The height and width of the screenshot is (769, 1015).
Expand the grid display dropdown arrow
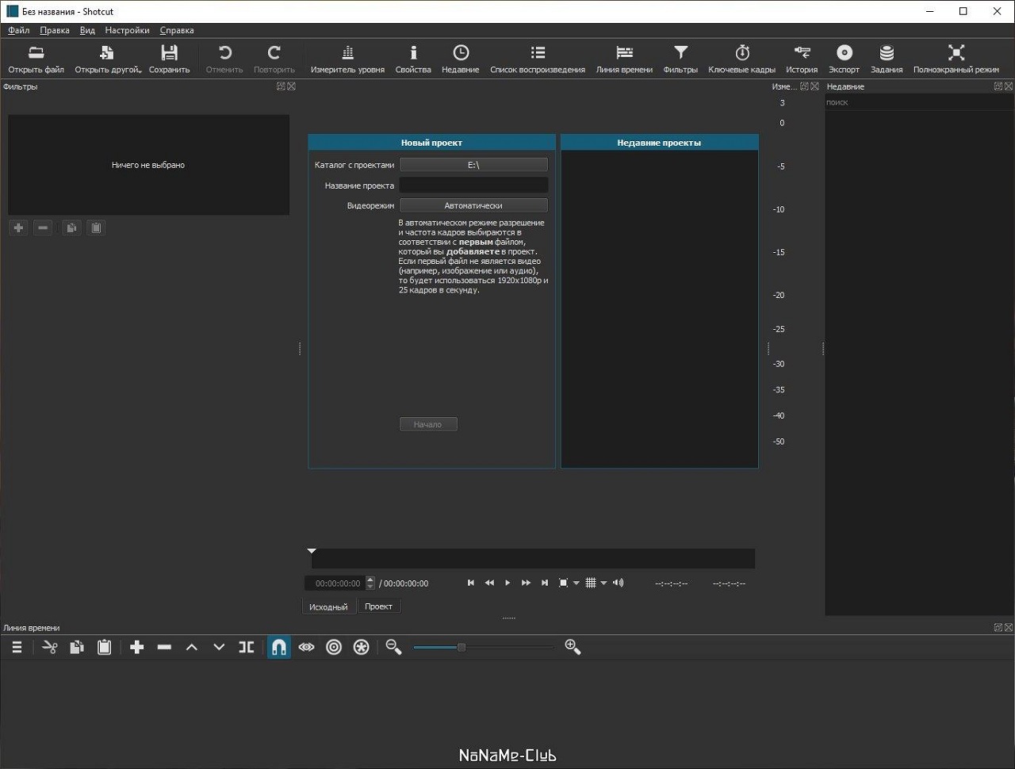coord(603,583)
